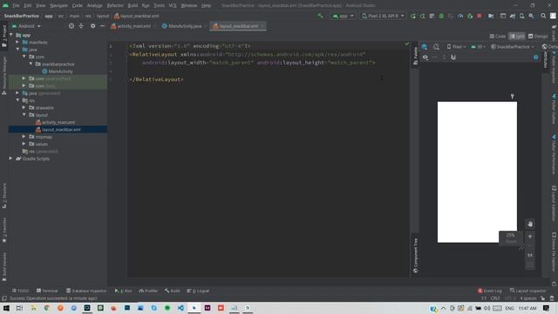Expand the mipmap folder

coord(24,137)
